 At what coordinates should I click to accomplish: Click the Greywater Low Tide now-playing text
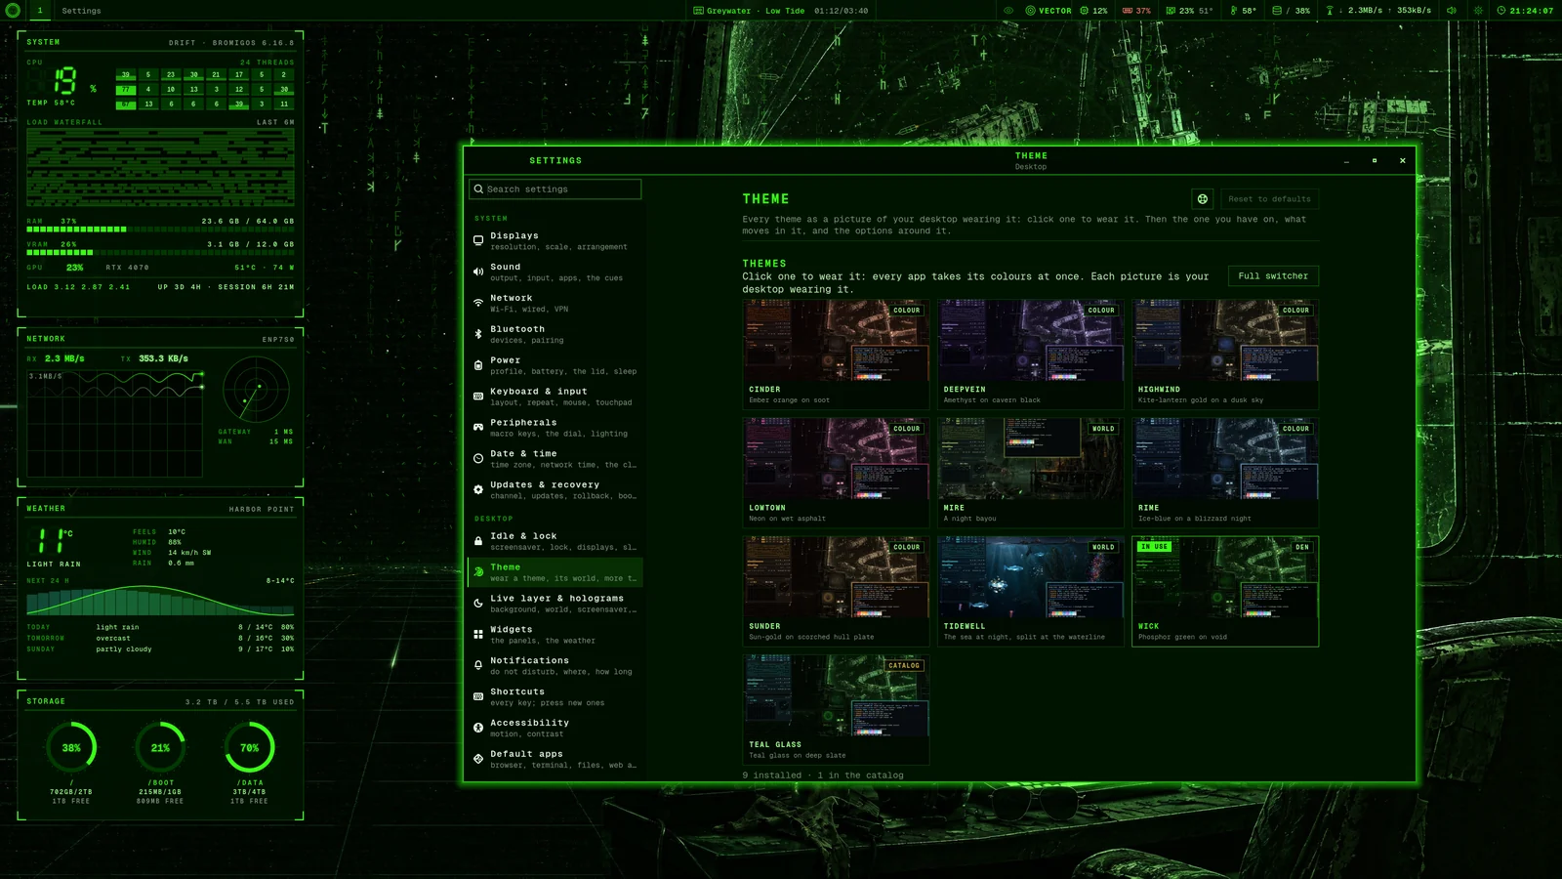[x=756, y=11]
